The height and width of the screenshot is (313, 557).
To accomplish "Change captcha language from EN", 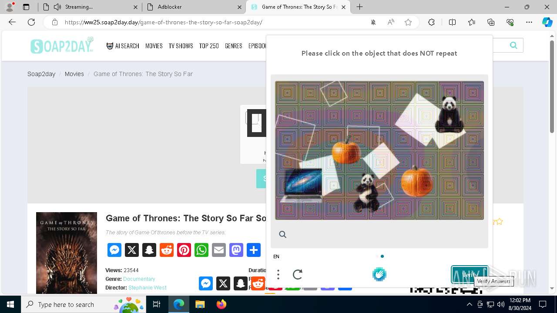I will click(x=276, y=256).
